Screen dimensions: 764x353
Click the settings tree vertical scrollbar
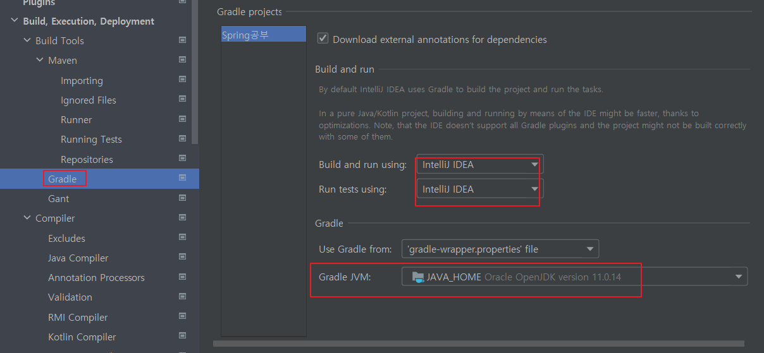(195, 71)
